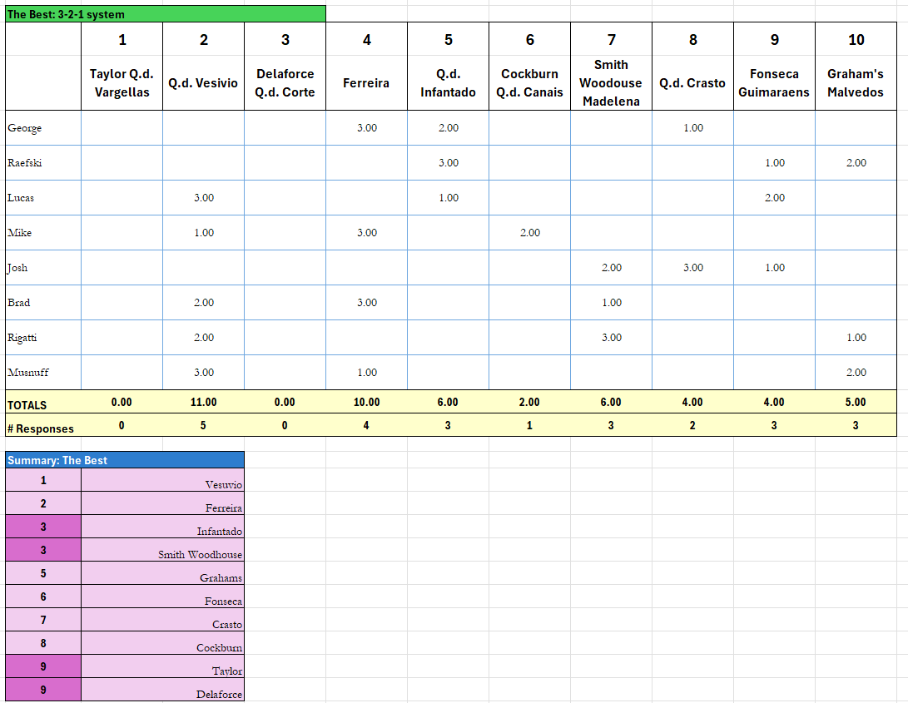This screenshot has height=703, width=908.
Task: Select Josh's 3.00 under Q.d. Crasto
Action: [692, 268]
